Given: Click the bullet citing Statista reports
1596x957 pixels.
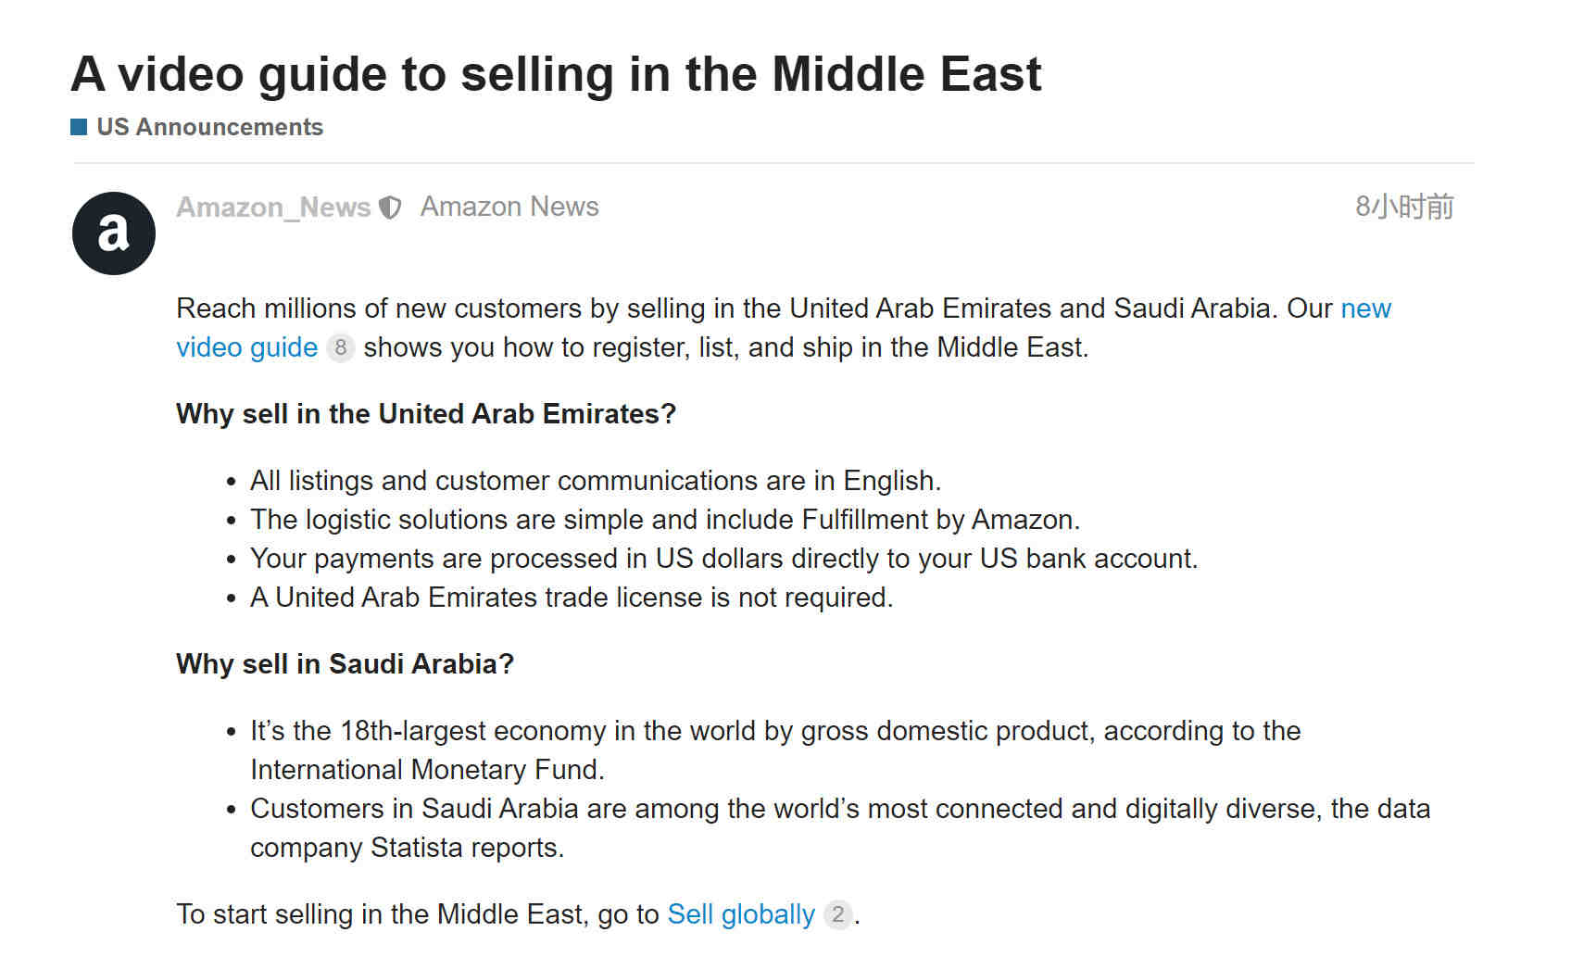Looking at the screenshot, I should tap(840, 828).
